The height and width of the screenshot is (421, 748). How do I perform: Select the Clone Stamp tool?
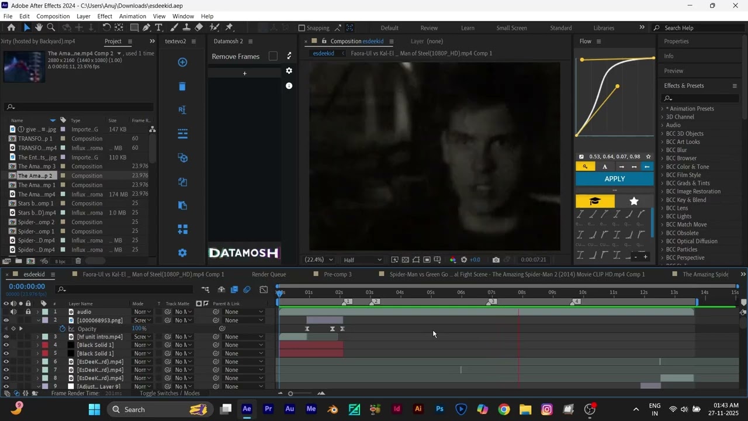pyautogui.click(x=186, y=27)
